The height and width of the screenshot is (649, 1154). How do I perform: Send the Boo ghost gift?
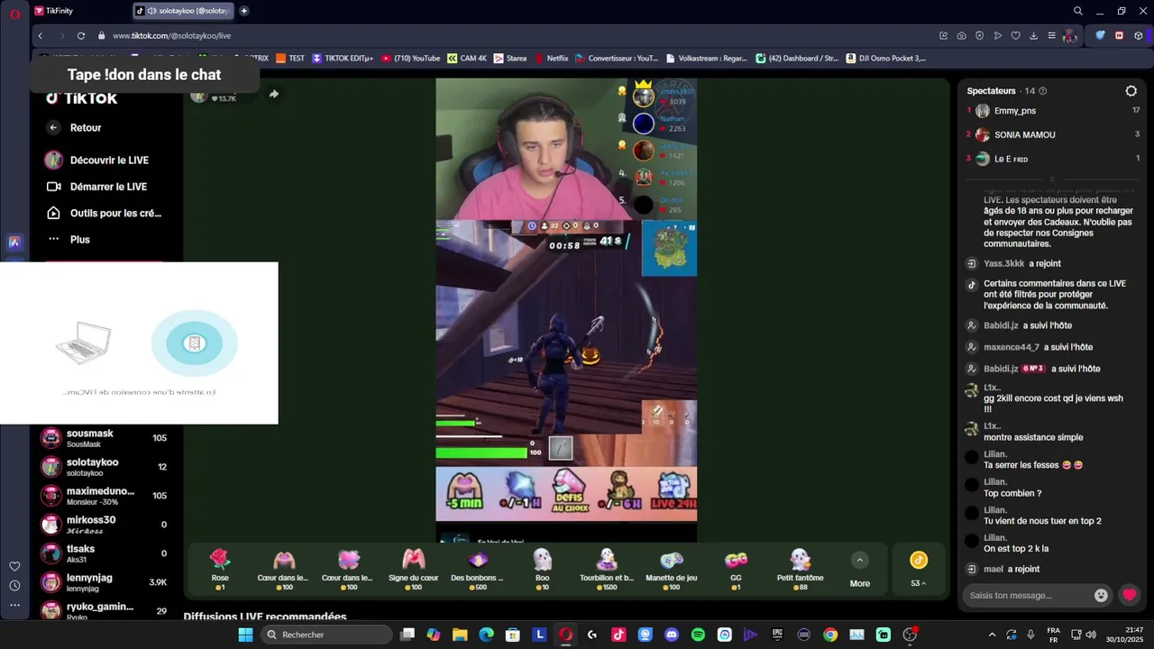pos(542,569)
